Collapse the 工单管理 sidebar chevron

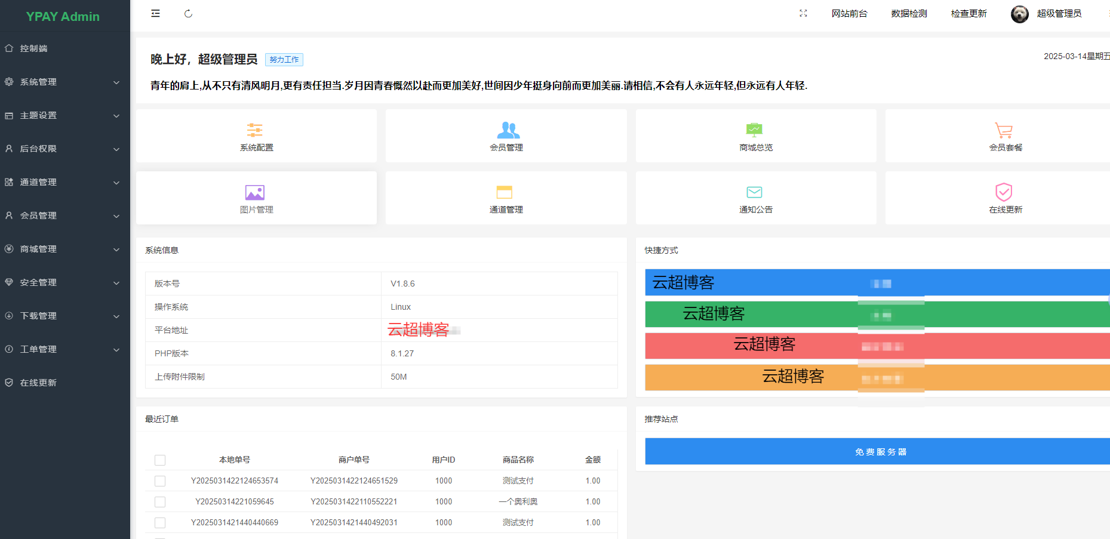click(116, 349)
